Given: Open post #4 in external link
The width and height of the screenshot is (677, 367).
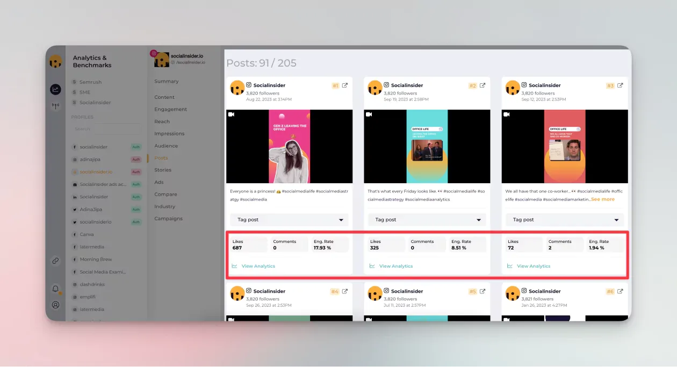Looking at the screenshot, I should click(x=345, y=291).
